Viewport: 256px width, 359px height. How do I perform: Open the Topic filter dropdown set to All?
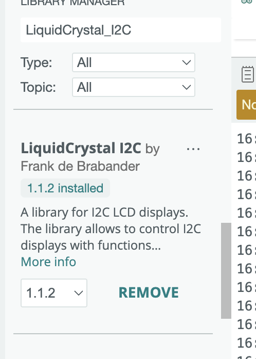click(x=134, y=87)
